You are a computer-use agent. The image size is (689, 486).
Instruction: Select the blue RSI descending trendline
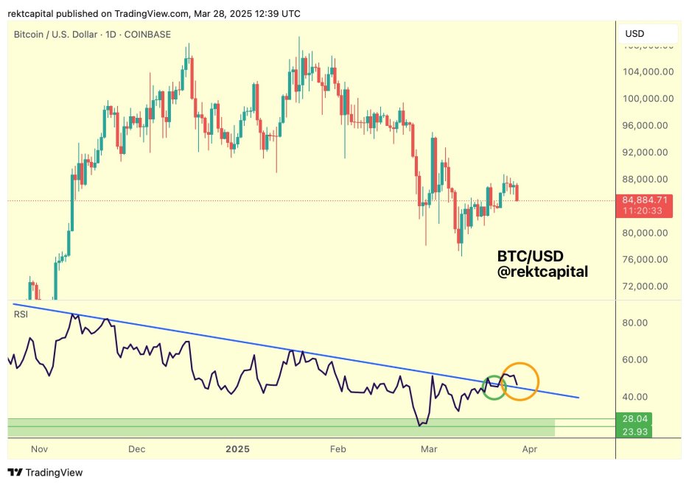click(295, 351)
